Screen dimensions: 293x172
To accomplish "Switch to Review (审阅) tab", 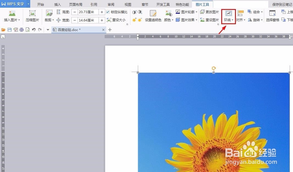I will (111, 4).
